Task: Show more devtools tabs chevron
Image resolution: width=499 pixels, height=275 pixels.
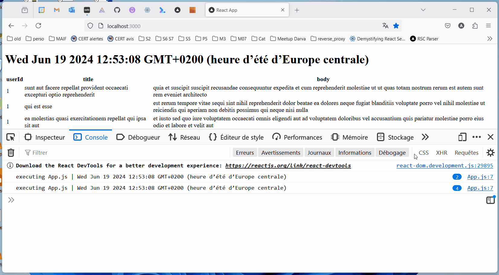Action: tap(425, 137)
